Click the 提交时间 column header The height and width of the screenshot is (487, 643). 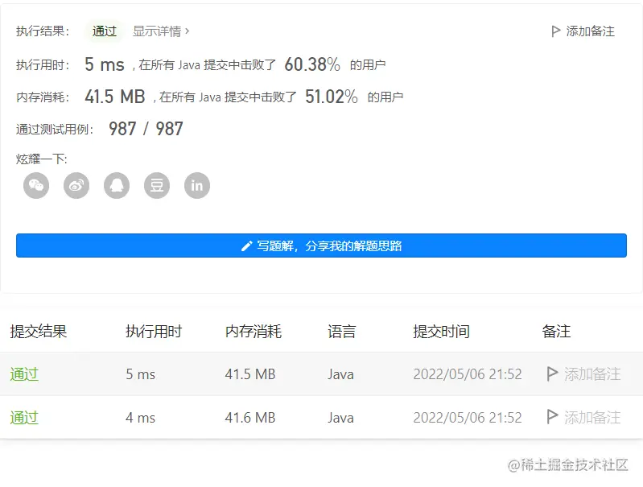[442, 332]
